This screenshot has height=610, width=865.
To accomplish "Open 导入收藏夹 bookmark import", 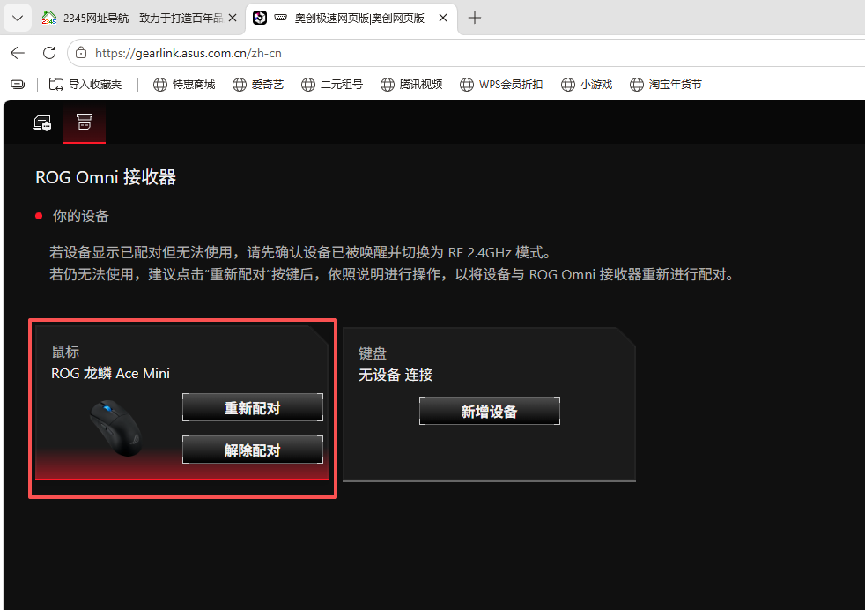I will [x=85, y=85].
